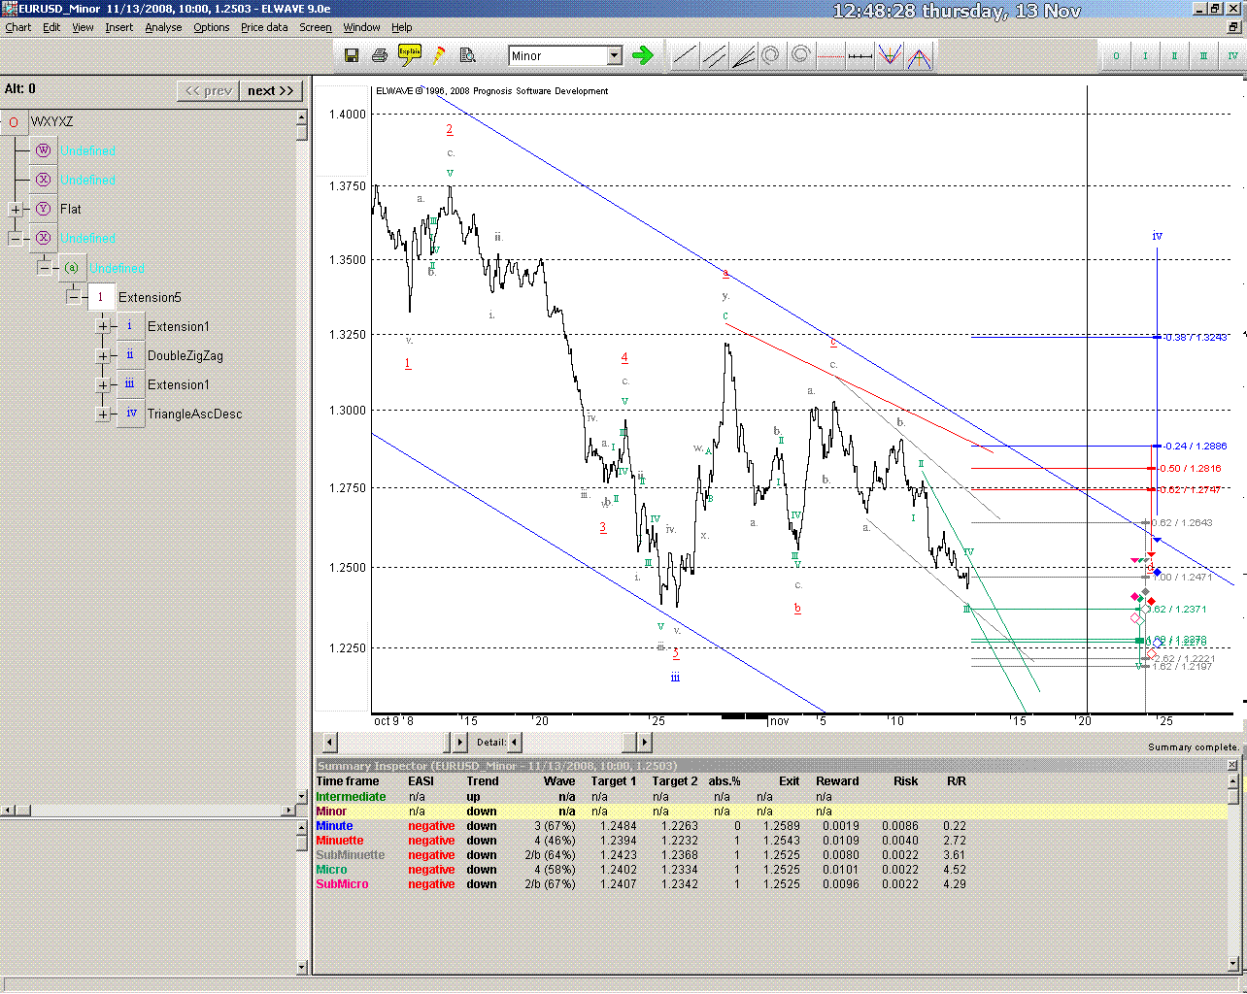Select the upward A pitchfork tool

click(x=919, y=56)
